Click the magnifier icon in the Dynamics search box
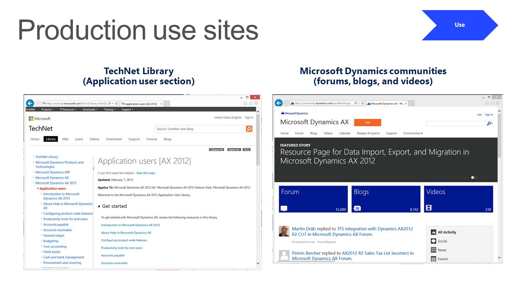Image resolution: width=506 pixels, height=285 pixels. (489, 123)
